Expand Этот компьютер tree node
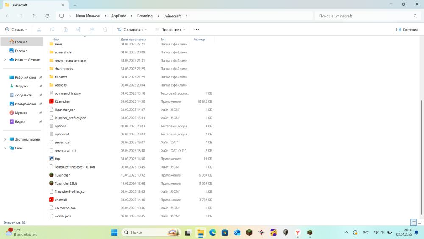Screen dimensions: 424x239 tap(5, 139)
